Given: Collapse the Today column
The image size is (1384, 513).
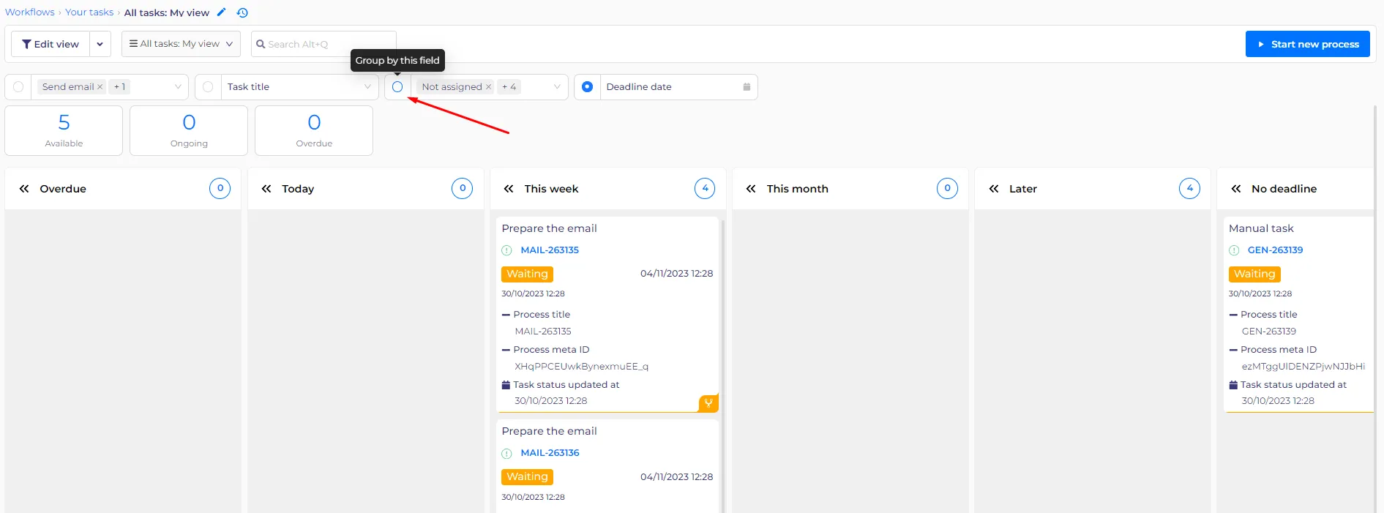Looking at the screenshot, I should tap(266, 189).
